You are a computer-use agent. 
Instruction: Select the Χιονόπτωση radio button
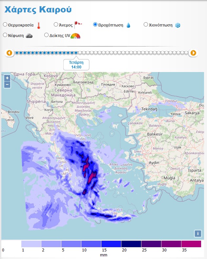coord(146,25)
